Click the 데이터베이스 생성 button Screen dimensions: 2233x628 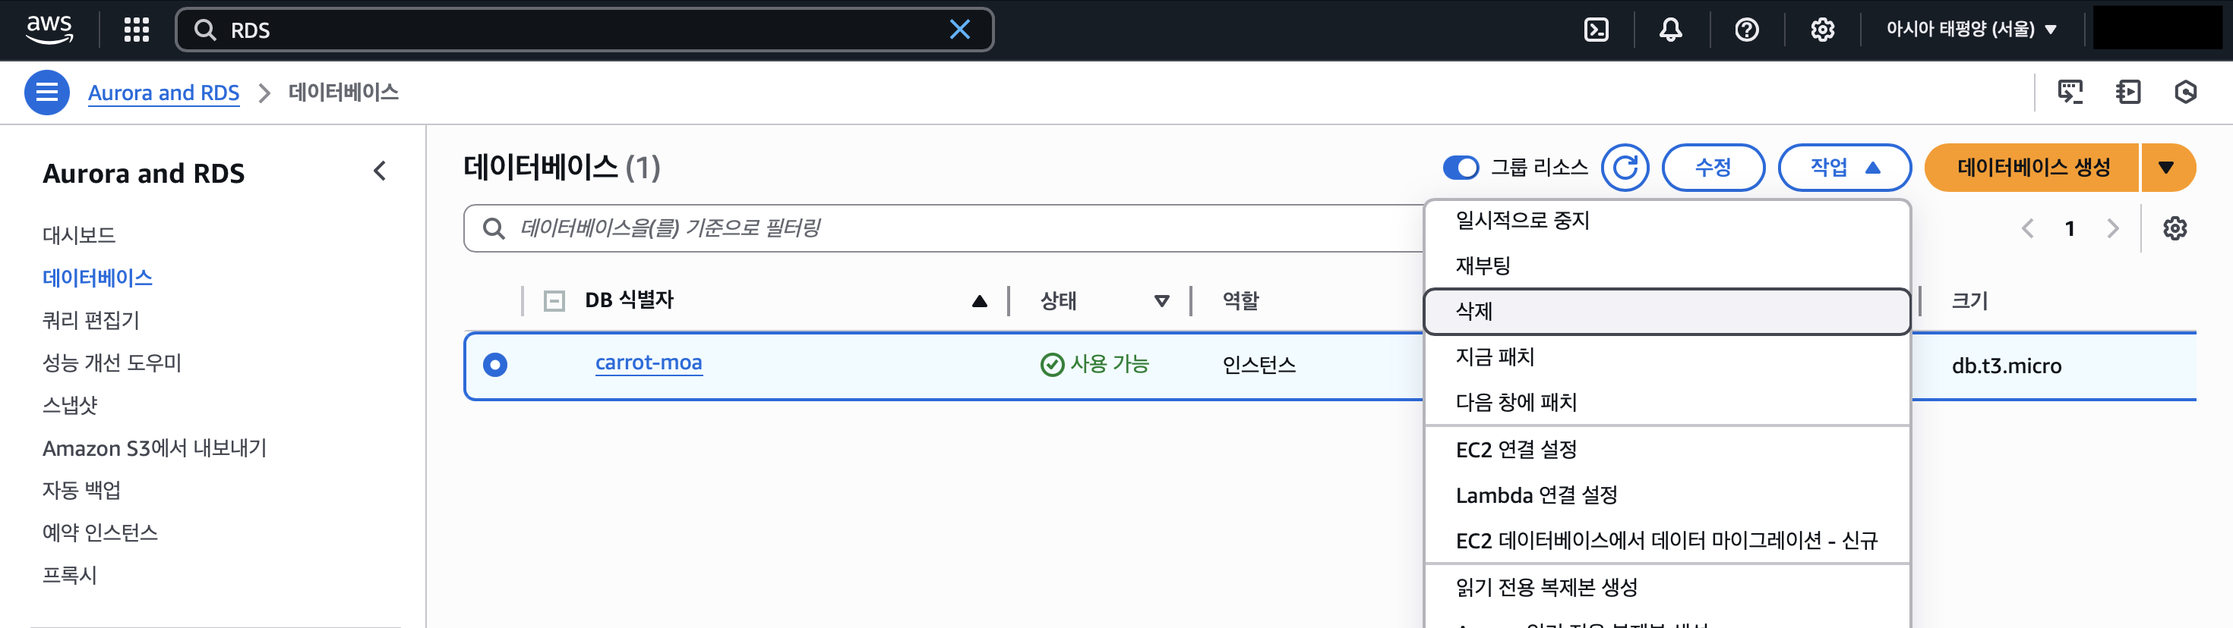pos(2032,167)
